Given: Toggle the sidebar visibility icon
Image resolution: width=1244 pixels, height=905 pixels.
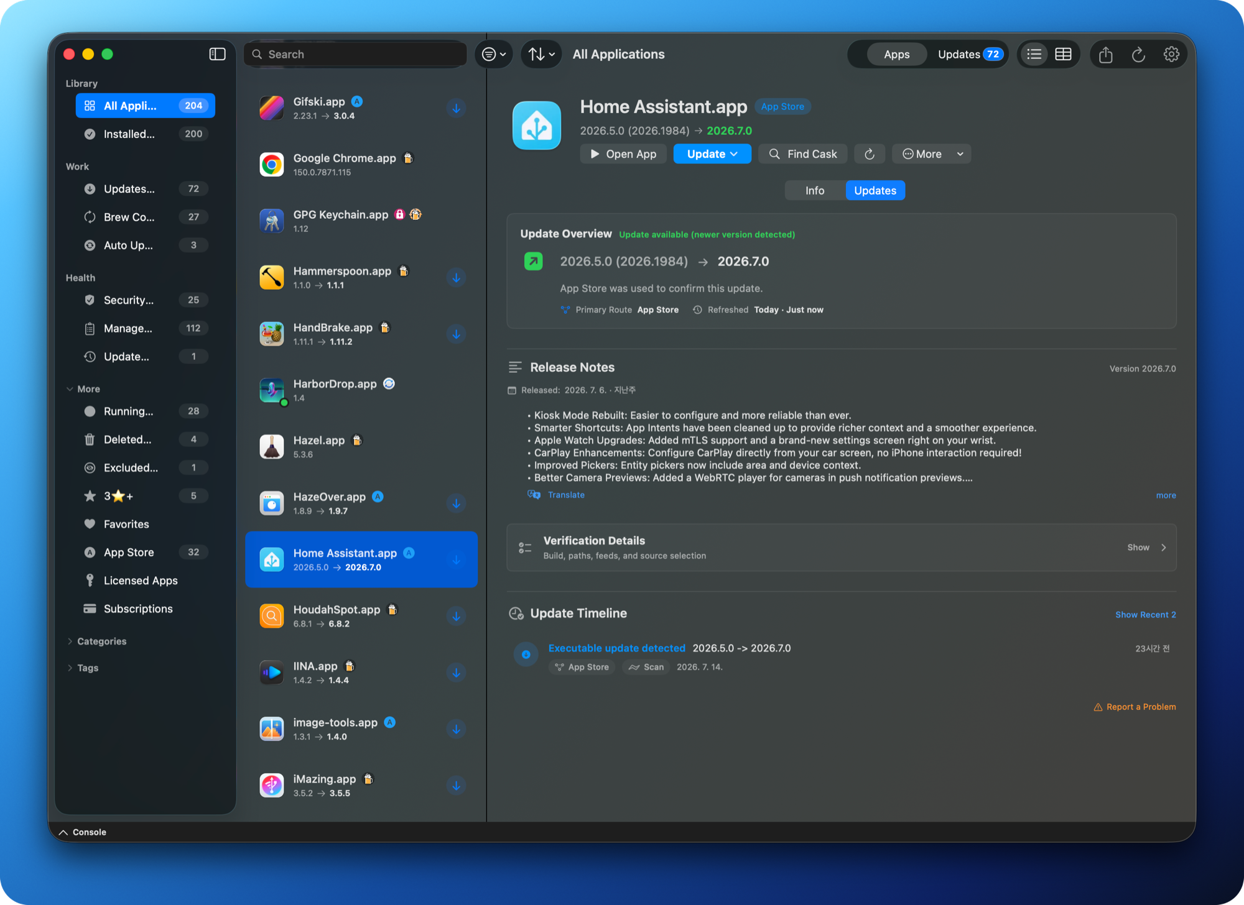Looking at the screenshot, I should tap(217, 54).
